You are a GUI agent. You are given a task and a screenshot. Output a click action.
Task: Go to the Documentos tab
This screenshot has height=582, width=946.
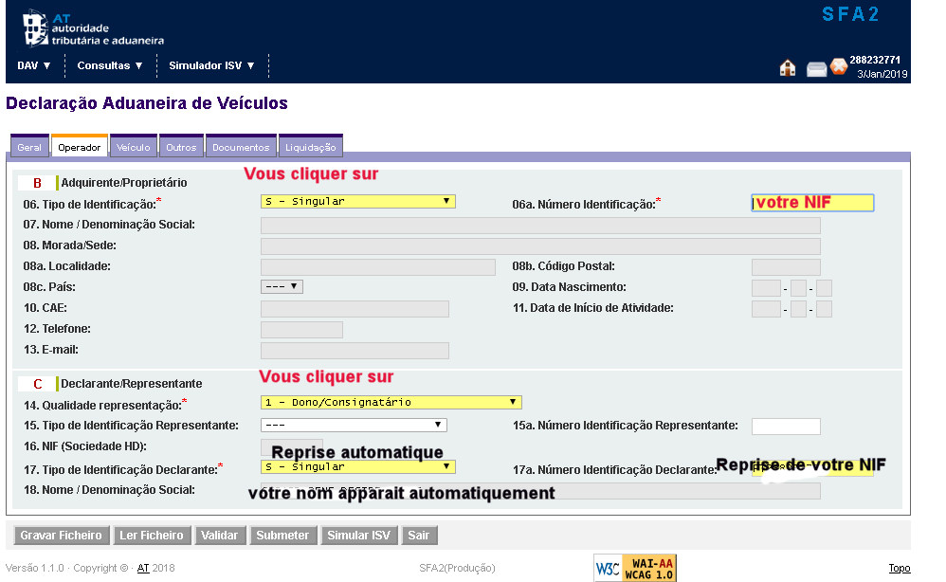pyautogui.click(x=241, y=147)
